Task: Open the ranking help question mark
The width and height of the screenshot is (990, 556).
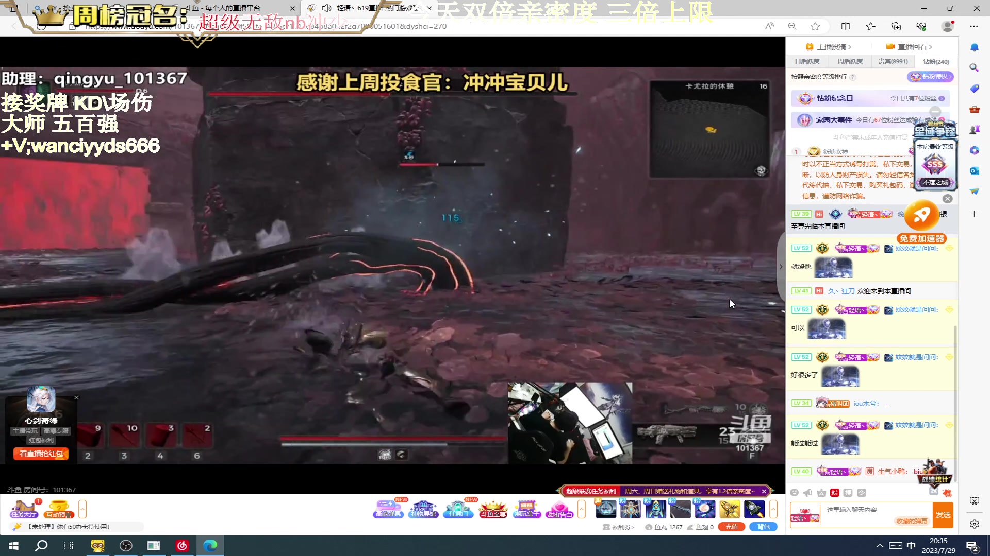Action: point(853,77)
